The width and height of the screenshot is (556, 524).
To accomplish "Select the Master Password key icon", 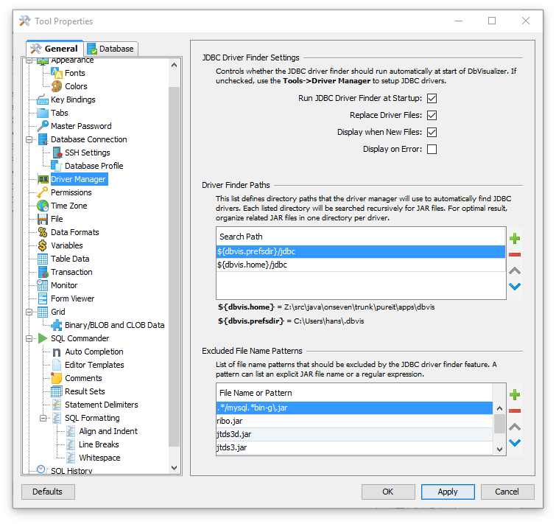I will point(43,126).
